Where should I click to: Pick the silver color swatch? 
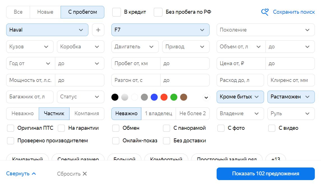[125, 97]
